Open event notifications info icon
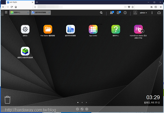Viewport: 164px width, 113px height. tap(125, 13)
